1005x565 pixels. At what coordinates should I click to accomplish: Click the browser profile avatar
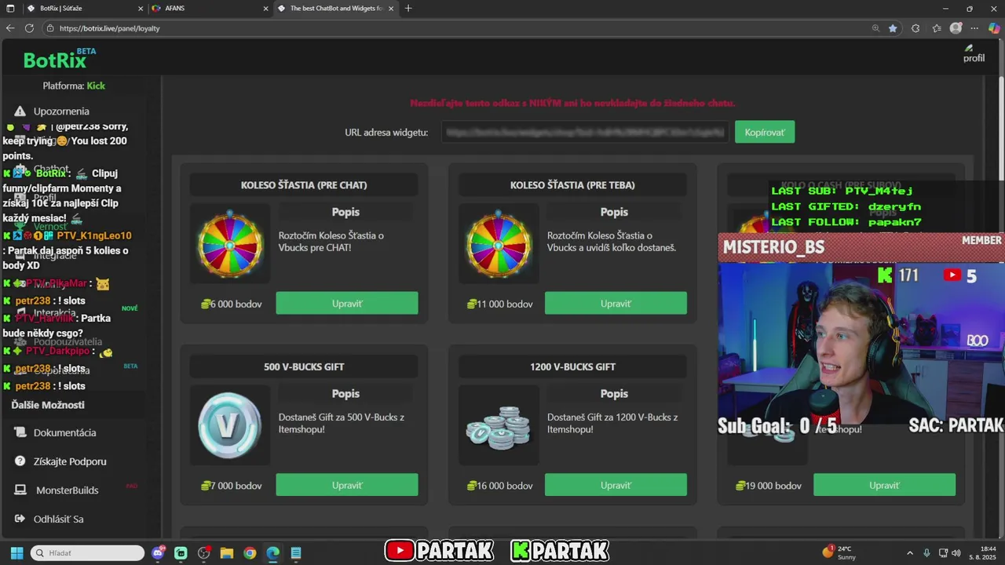pos(956,28)
